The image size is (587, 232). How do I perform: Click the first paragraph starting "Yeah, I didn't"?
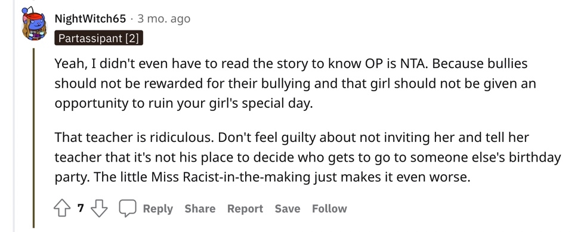[295, 83]
